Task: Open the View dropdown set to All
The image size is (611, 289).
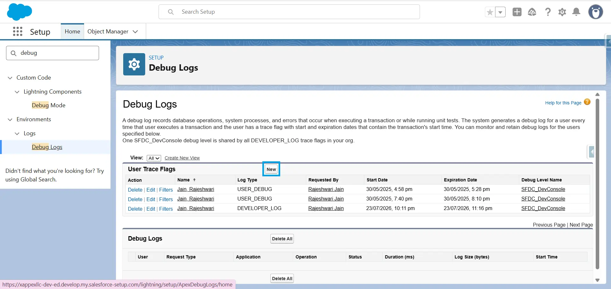Action: (154, 158)
